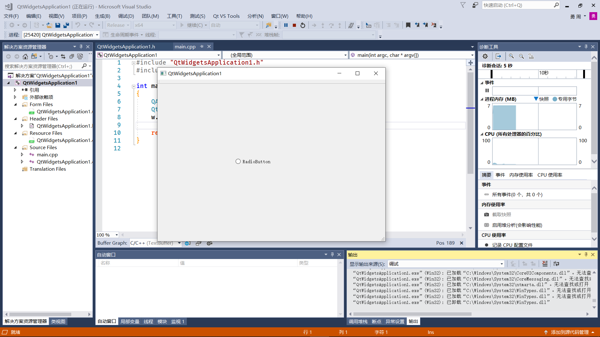Open file via toolbar folder icon

click(49, 25)
